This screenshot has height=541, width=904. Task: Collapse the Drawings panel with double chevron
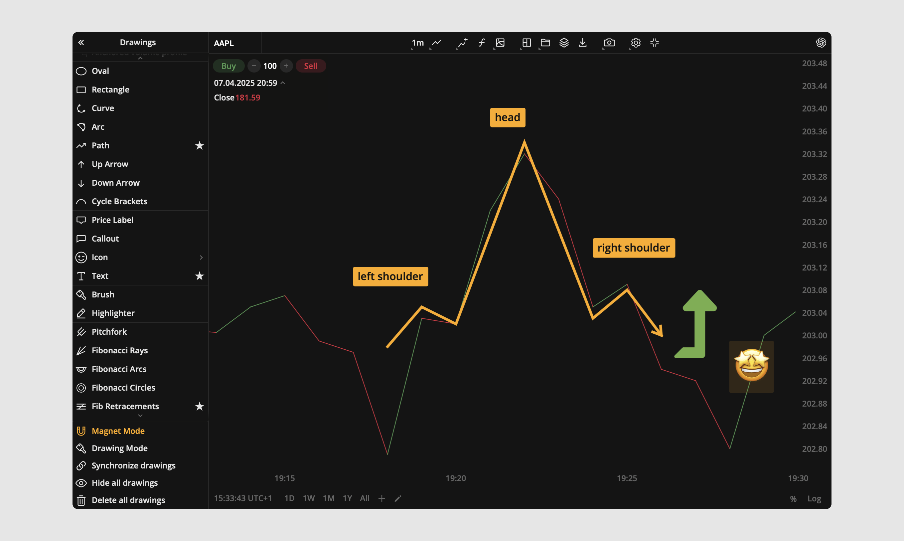[x=81, y=42]
